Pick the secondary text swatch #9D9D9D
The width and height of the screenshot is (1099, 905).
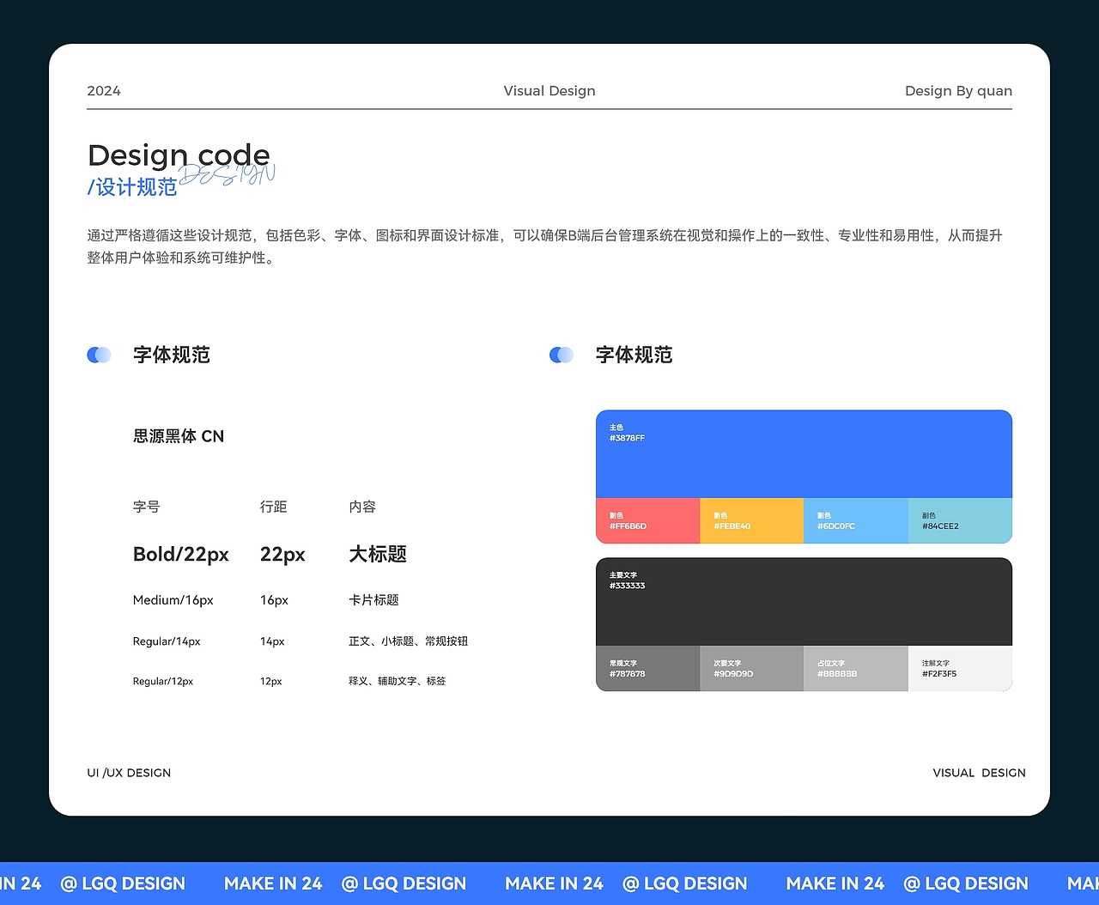(x=751, y=668)
